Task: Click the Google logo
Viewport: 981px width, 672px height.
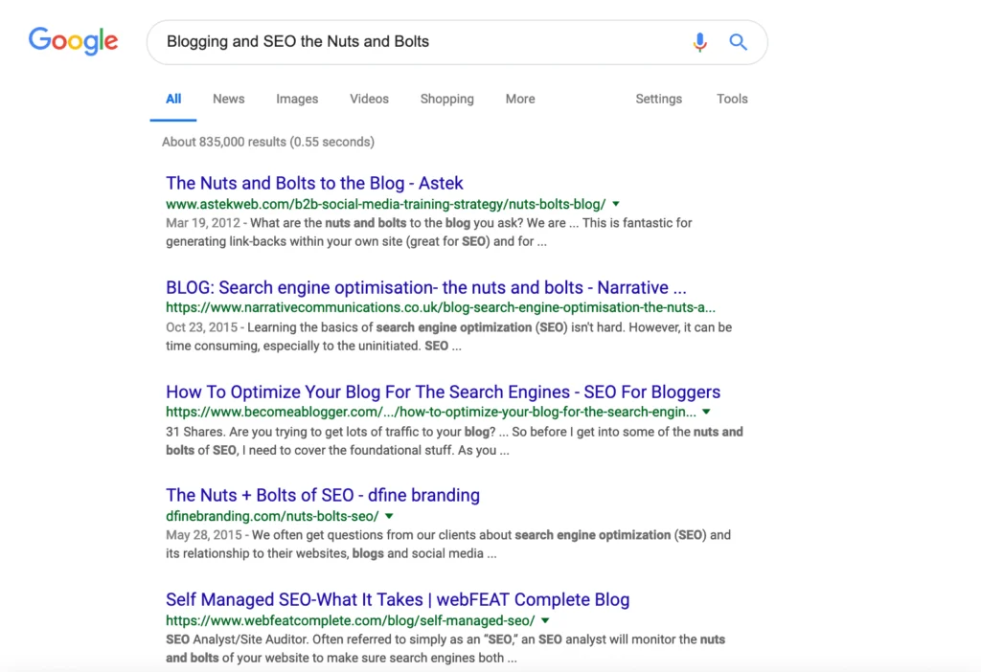Action: pyautogui.click(x=73, y=40)
